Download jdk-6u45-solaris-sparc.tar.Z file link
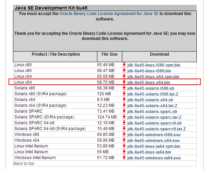The image size is (221, 170). pyautogui.click(x=154, y=117)
